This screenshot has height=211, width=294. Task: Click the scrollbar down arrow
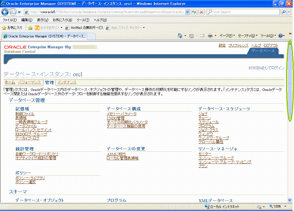[x=290, y=200]
